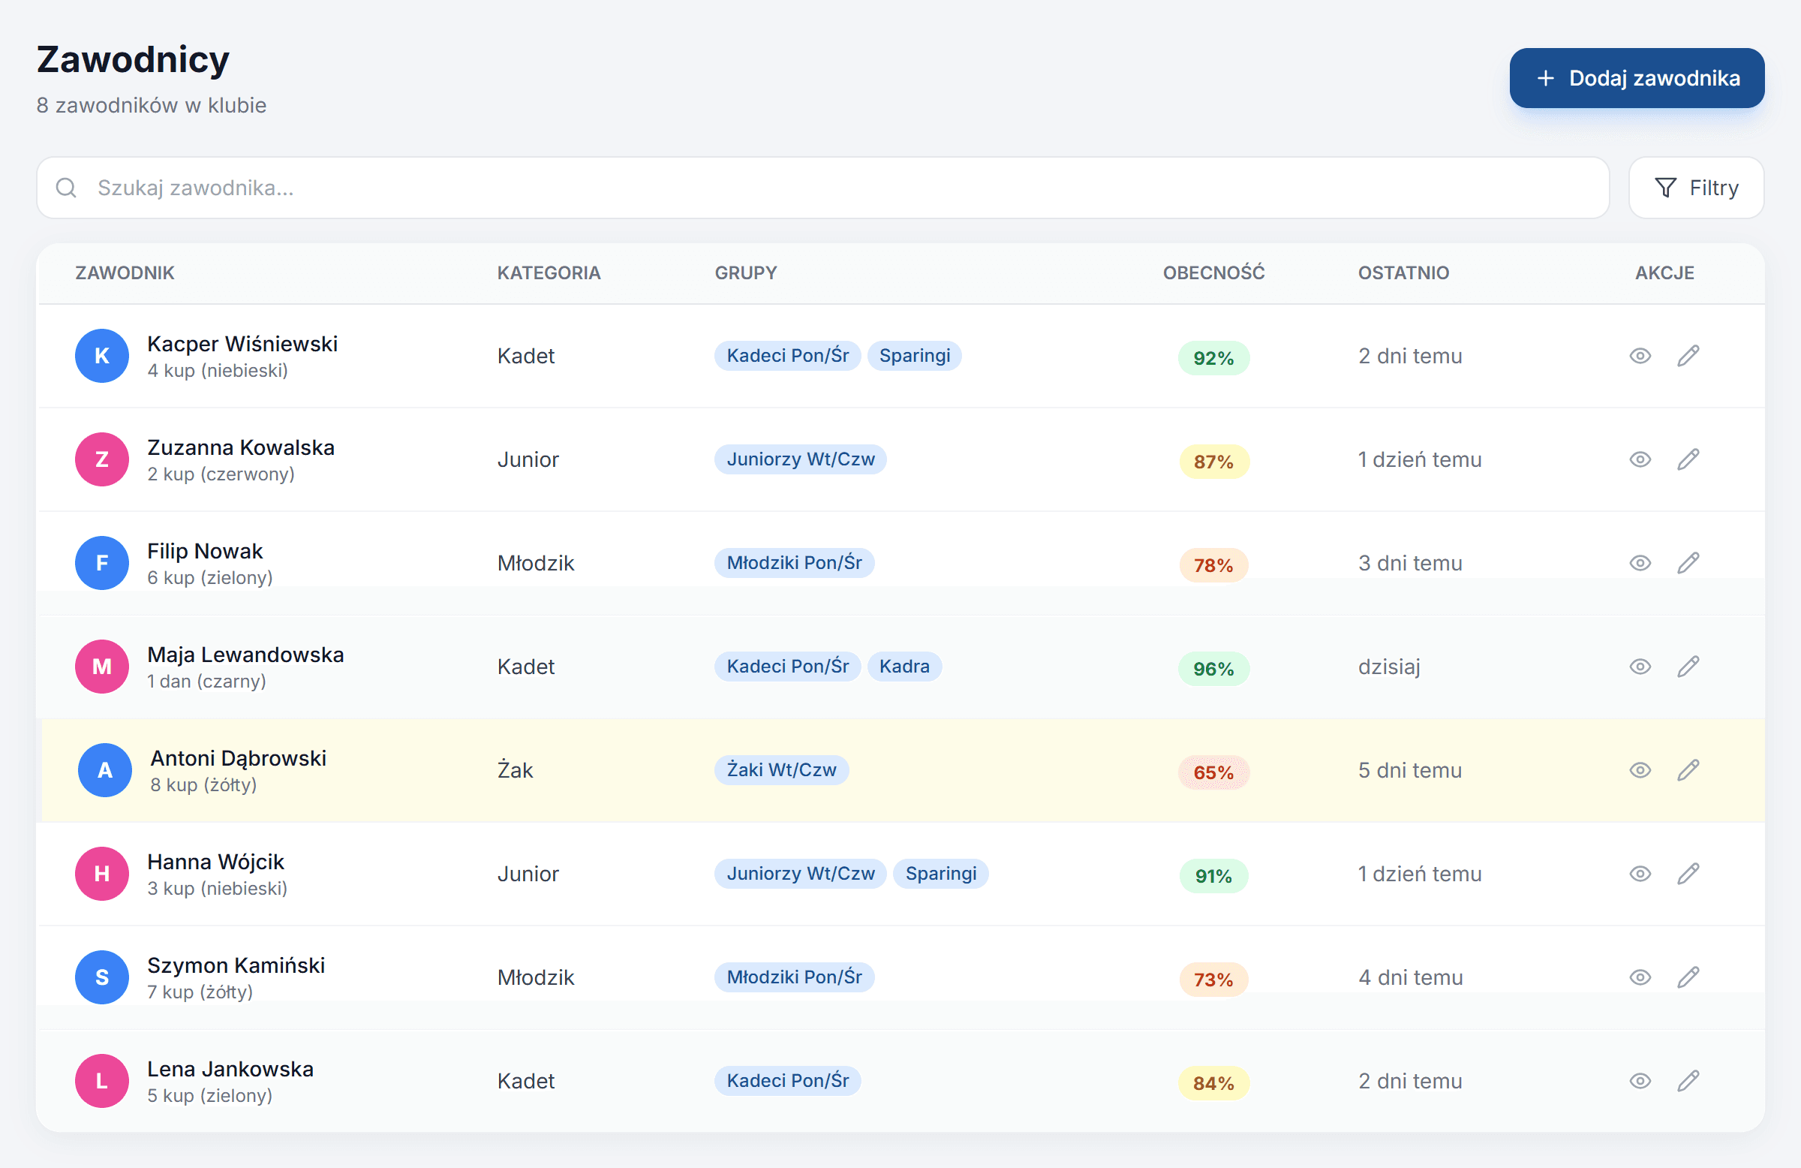Click the magnifier icon in search bar
This screenshot has width=1801, height=1168.
67,188
